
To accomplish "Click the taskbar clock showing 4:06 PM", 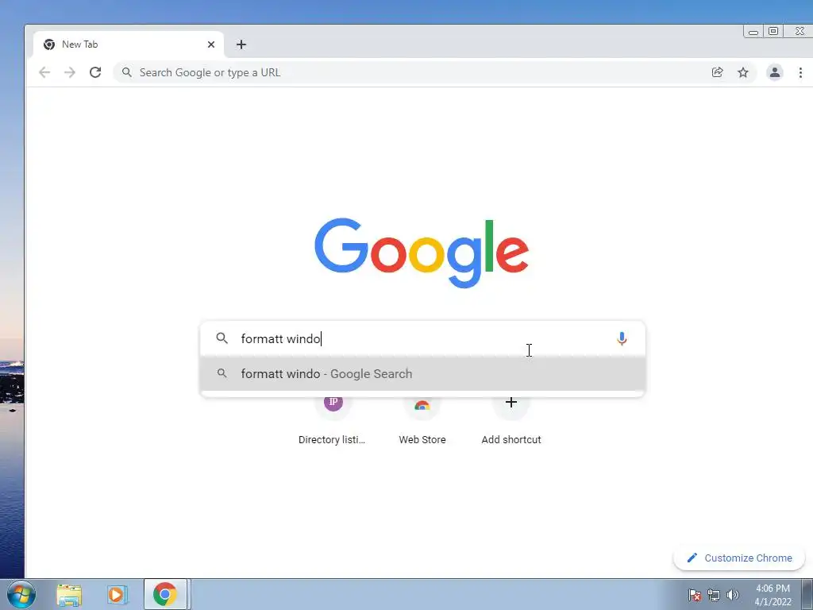I will [773, 595].
